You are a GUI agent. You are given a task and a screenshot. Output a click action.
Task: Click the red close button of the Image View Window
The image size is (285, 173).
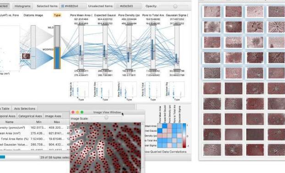click(73, 113)
